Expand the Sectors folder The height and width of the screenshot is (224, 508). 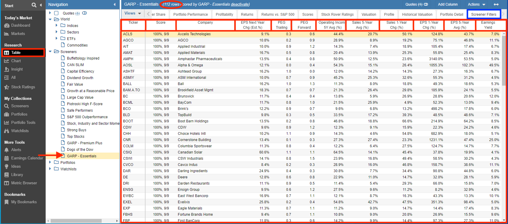point(57,32)
